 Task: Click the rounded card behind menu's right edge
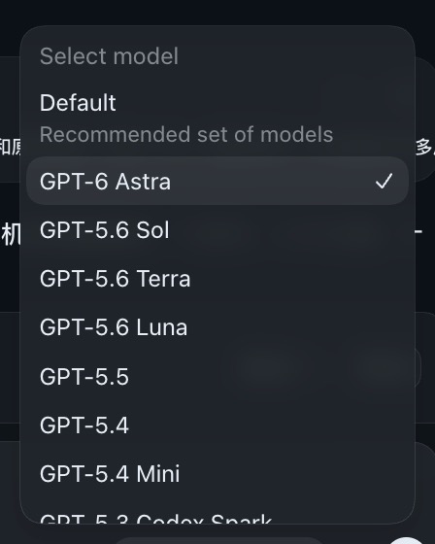point(425,119)
